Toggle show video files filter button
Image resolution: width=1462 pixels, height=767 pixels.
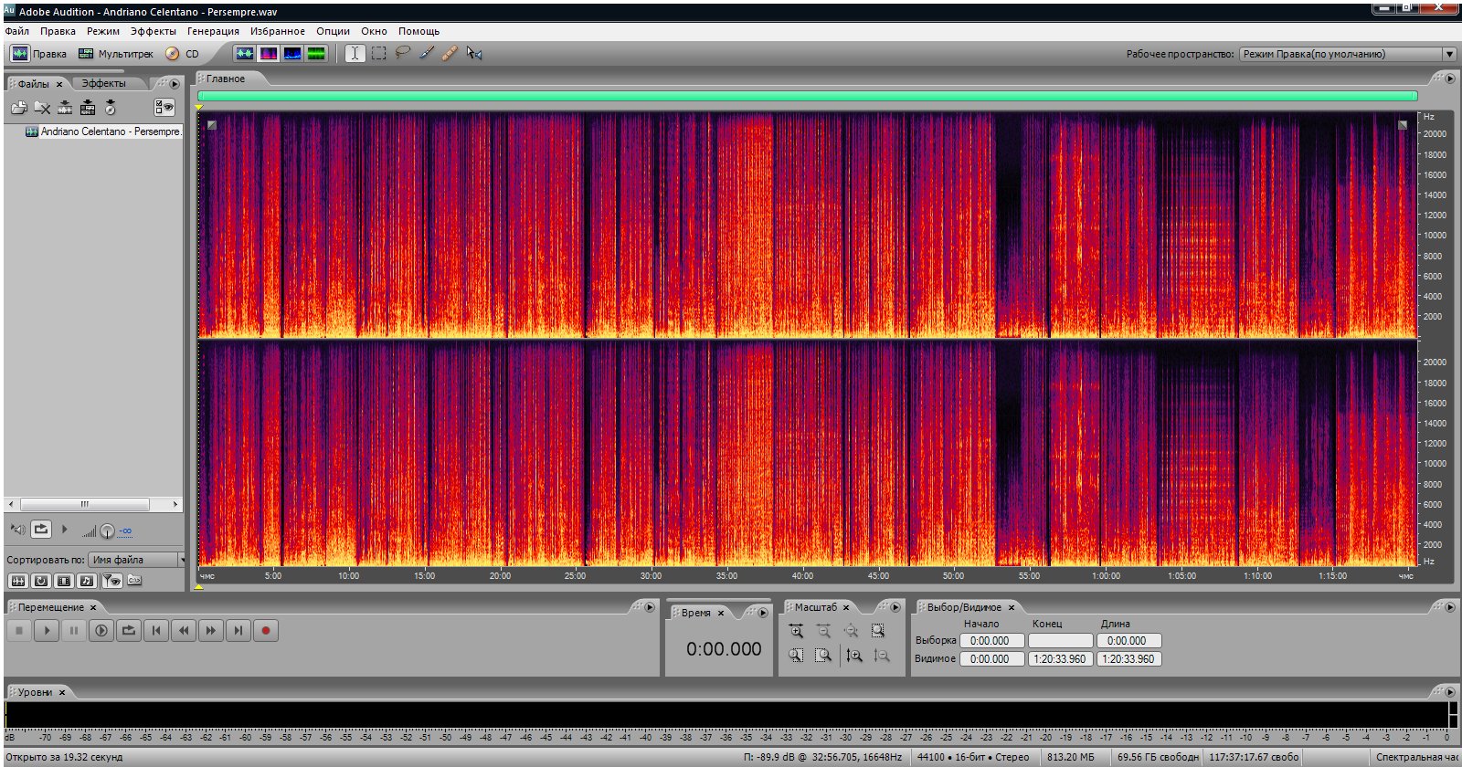coord(64,581)
